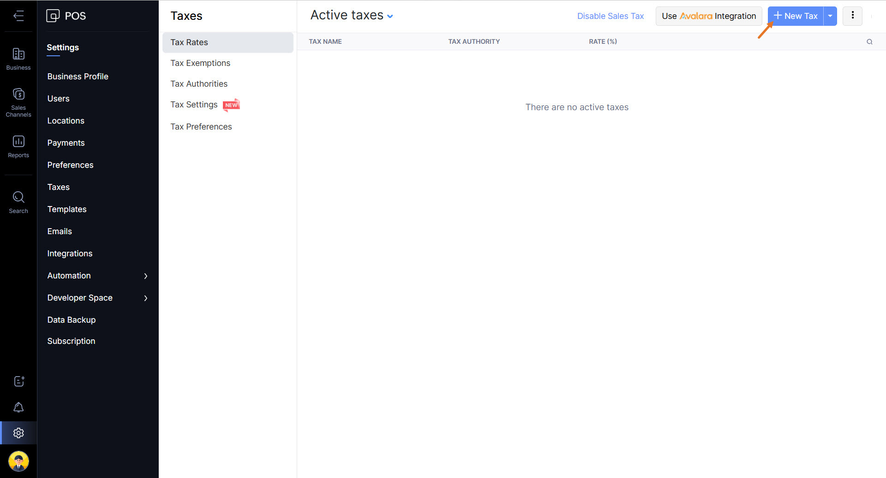Screen dimensions: 886x478
Task: Collapse the sidebar with the top-left arrow icon
Action: click(18, 16)
